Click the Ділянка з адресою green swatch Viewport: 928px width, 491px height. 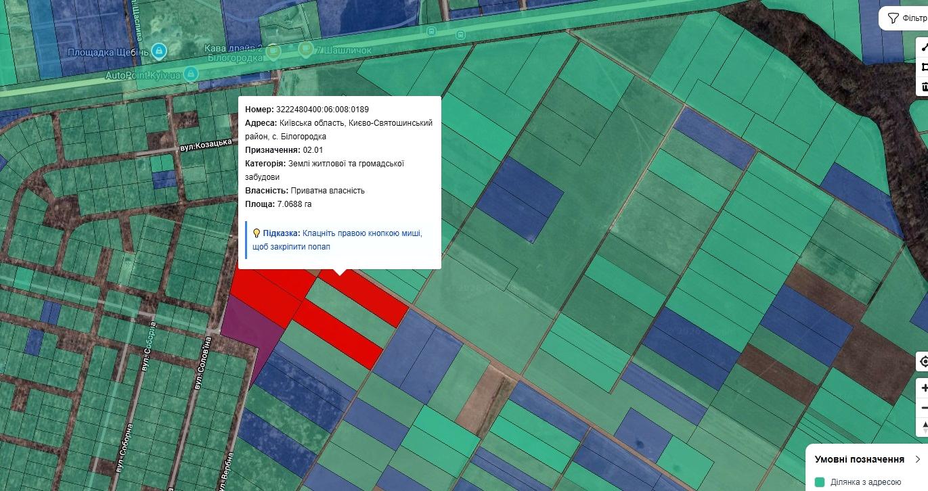[820, 482]
